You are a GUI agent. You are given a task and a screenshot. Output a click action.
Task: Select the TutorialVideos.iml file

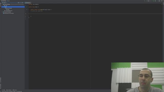coord(8,11)
